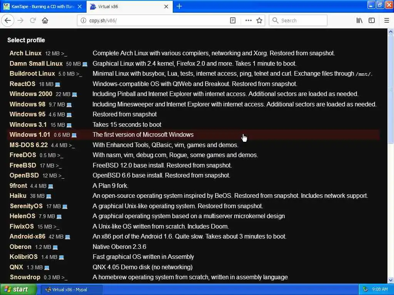The width and height of the screenshot is (394, 295).
Task: Open the hamburger application menu
Action: point(387,20)
